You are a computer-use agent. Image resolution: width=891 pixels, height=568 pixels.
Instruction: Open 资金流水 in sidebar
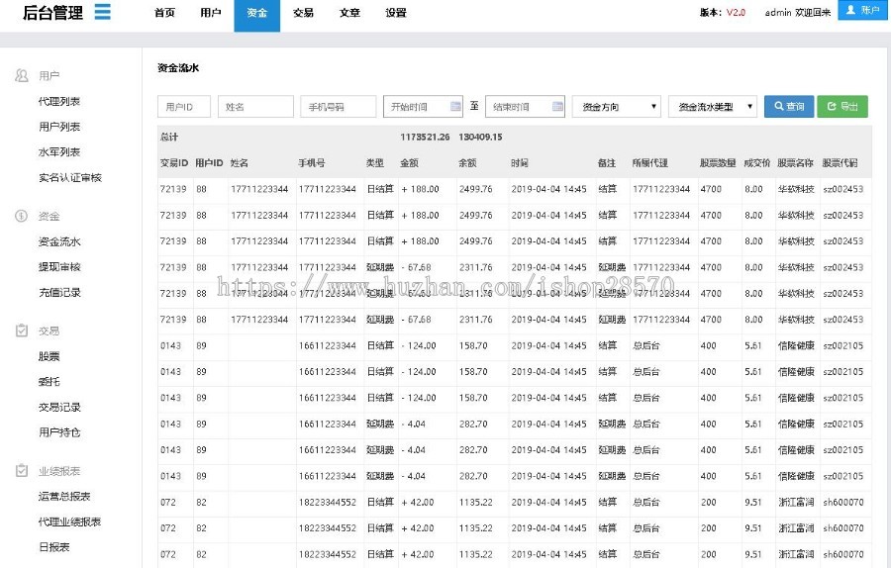point(59,241)
